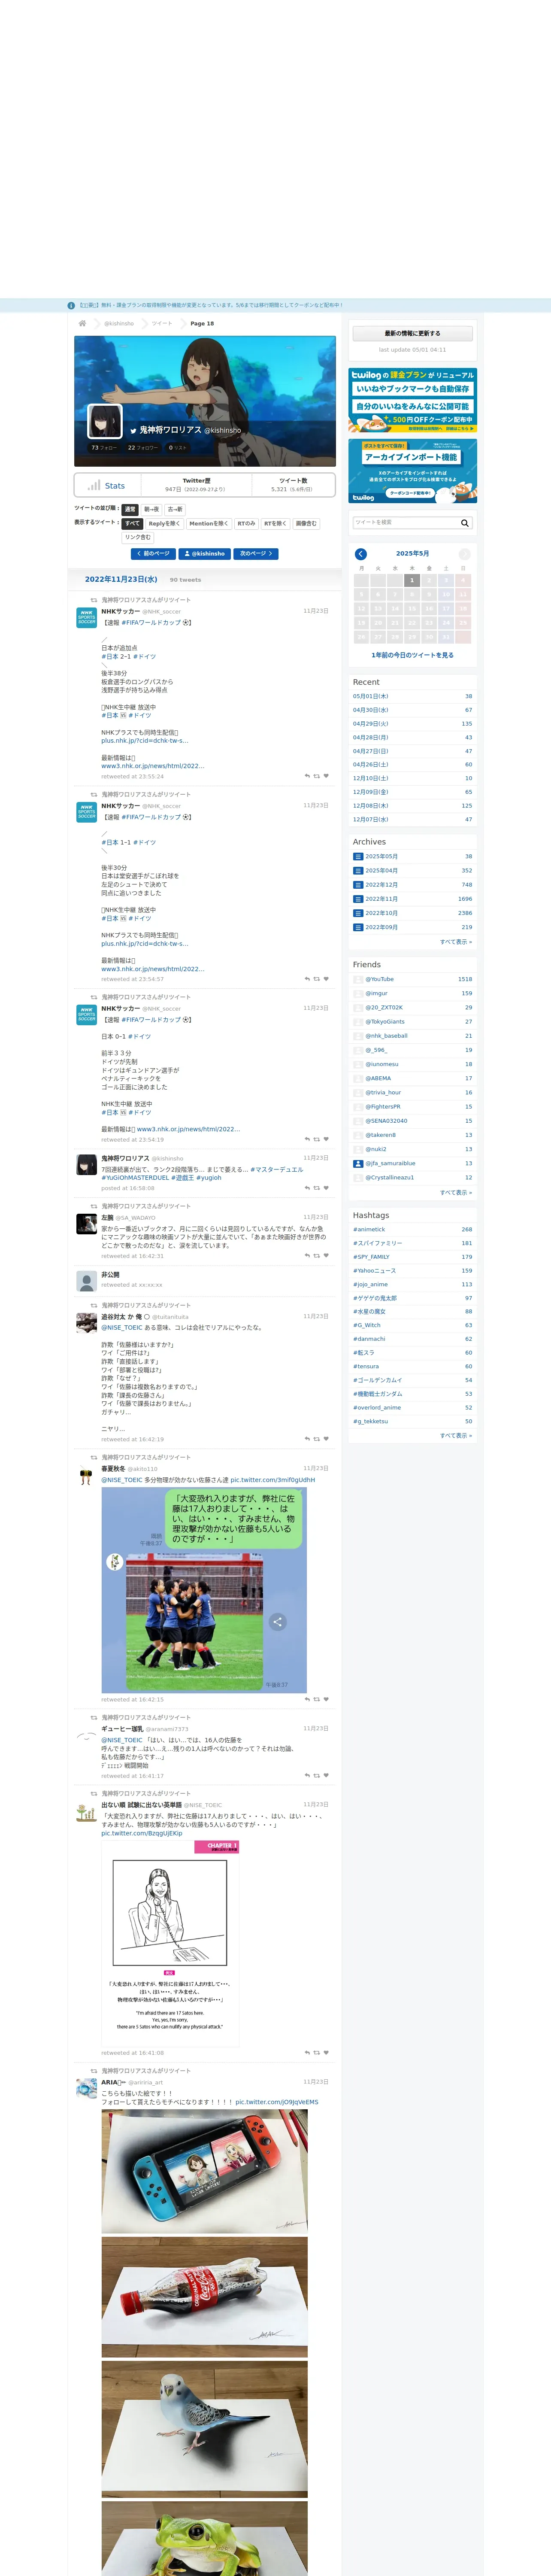
Task: Open plus.nhk.jp link in first tweet
Action: pos(144,741)
